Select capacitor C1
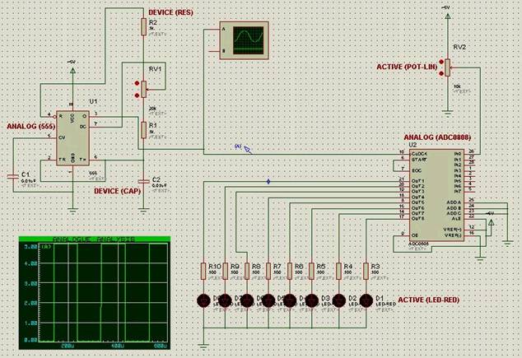 pos(12,176)
